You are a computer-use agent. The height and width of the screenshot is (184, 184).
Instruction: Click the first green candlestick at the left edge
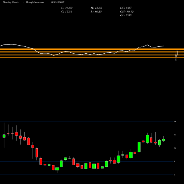4,136
